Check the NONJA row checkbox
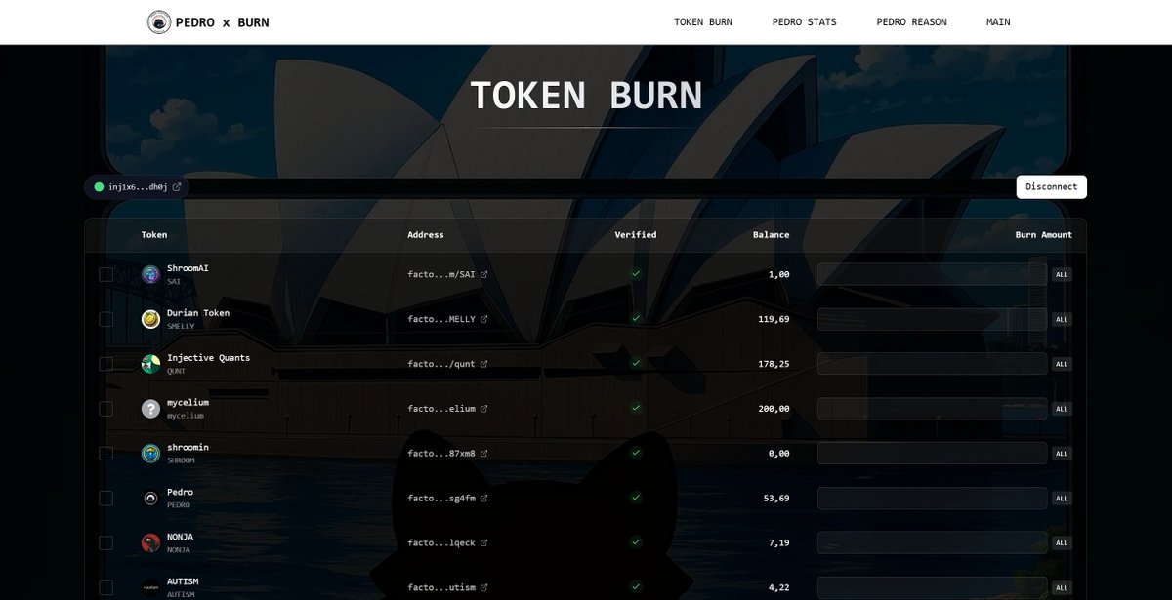The height and width of the screenshot is (600, 1172). click(x=105, y=543)
